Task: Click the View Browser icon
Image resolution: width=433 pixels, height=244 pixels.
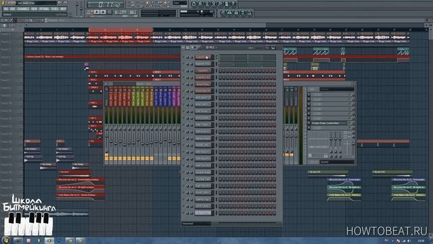Action: coord(243,13)
